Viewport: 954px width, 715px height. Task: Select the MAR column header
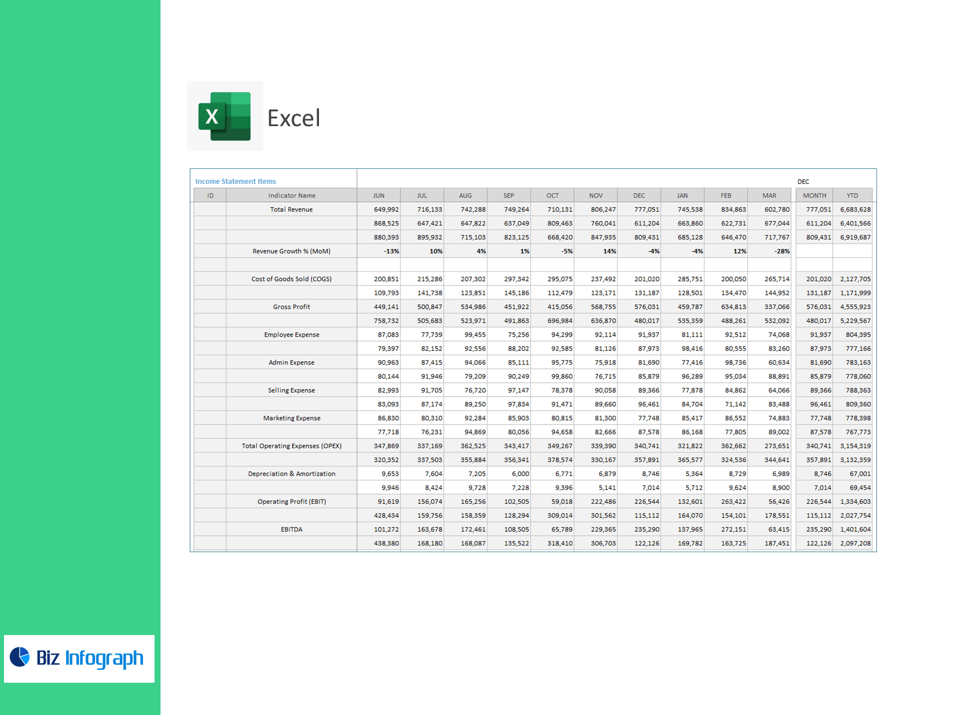coord(769,196)
